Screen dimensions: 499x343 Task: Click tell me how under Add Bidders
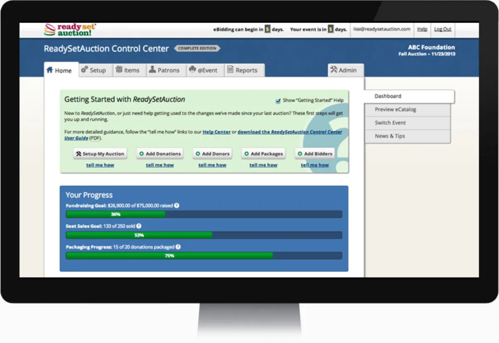pos(315,165)
